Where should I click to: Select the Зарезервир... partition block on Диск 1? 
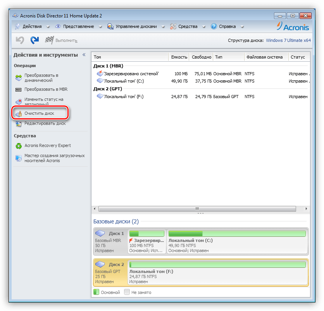click(x=147, y=242)
